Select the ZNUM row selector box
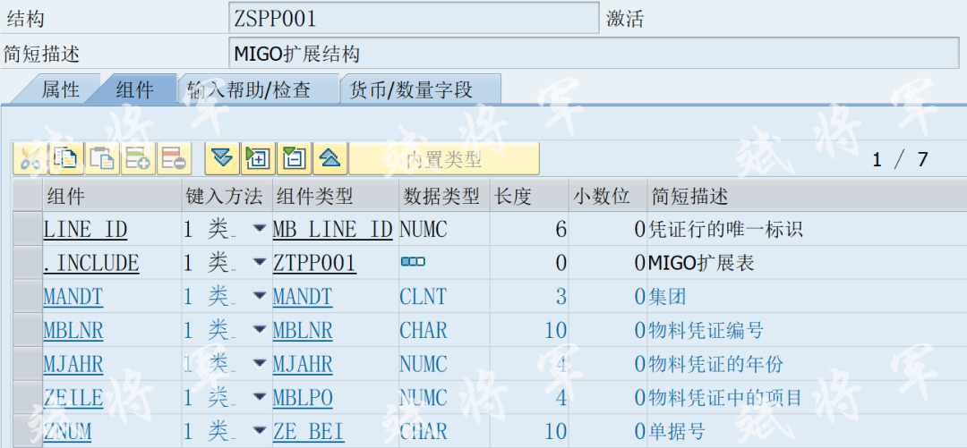Image resolution: width=967 pixels, height=448 pixels. [27, 431]
